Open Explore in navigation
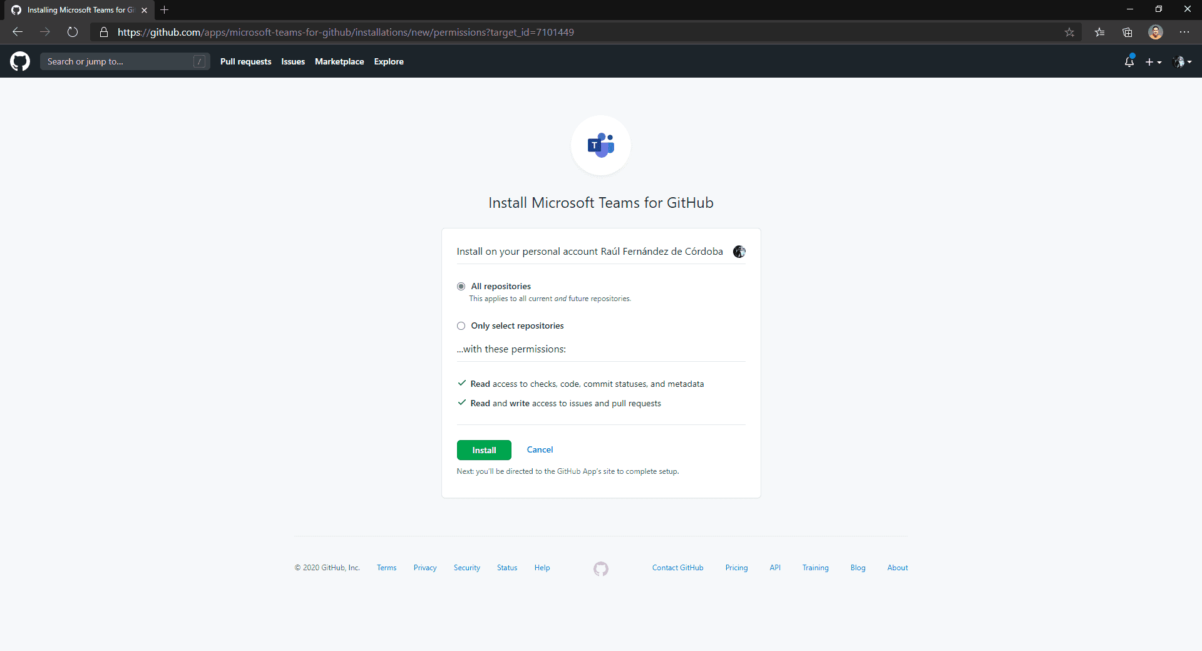The height and width of the screenshot is (651, 1202). (x=389, y=61)
